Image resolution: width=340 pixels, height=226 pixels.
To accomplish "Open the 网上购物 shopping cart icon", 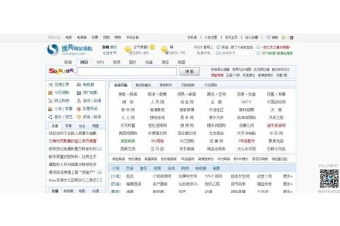I will [50, 101].
